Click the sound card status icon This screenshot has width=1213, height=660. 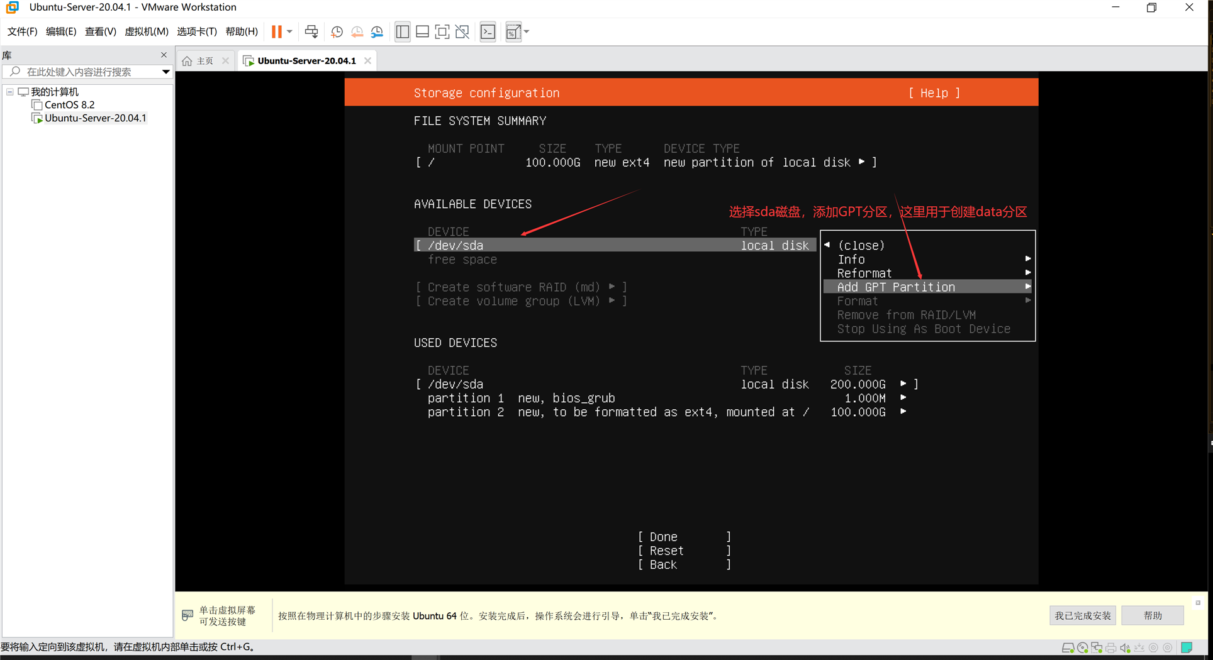(1126, 648)
